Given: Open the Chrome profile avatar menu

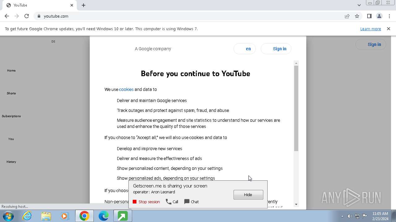Looking at the screenshot, I should coord(379,16).
